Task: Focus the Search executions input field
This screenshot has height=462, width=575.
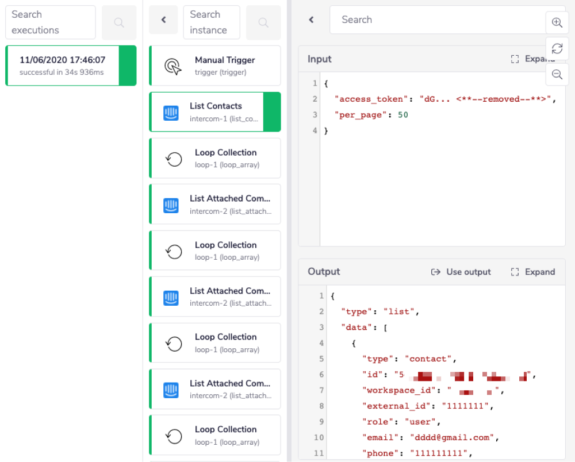Action: coord(51,22)
